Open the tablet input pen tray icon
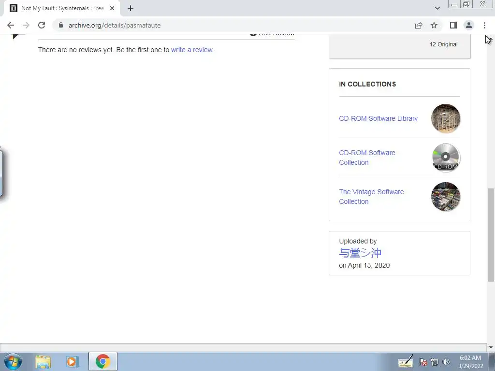Viewport: 495px width, 371px height. [406, 362]
